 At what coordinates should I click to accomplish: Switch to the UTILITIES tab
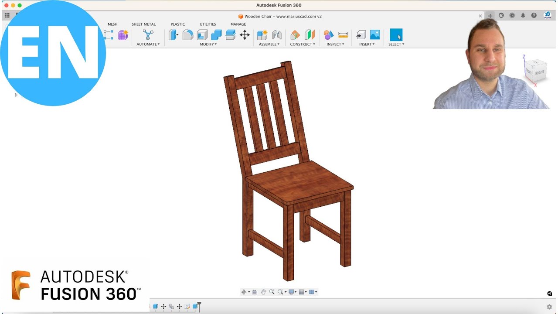point(208,24)
